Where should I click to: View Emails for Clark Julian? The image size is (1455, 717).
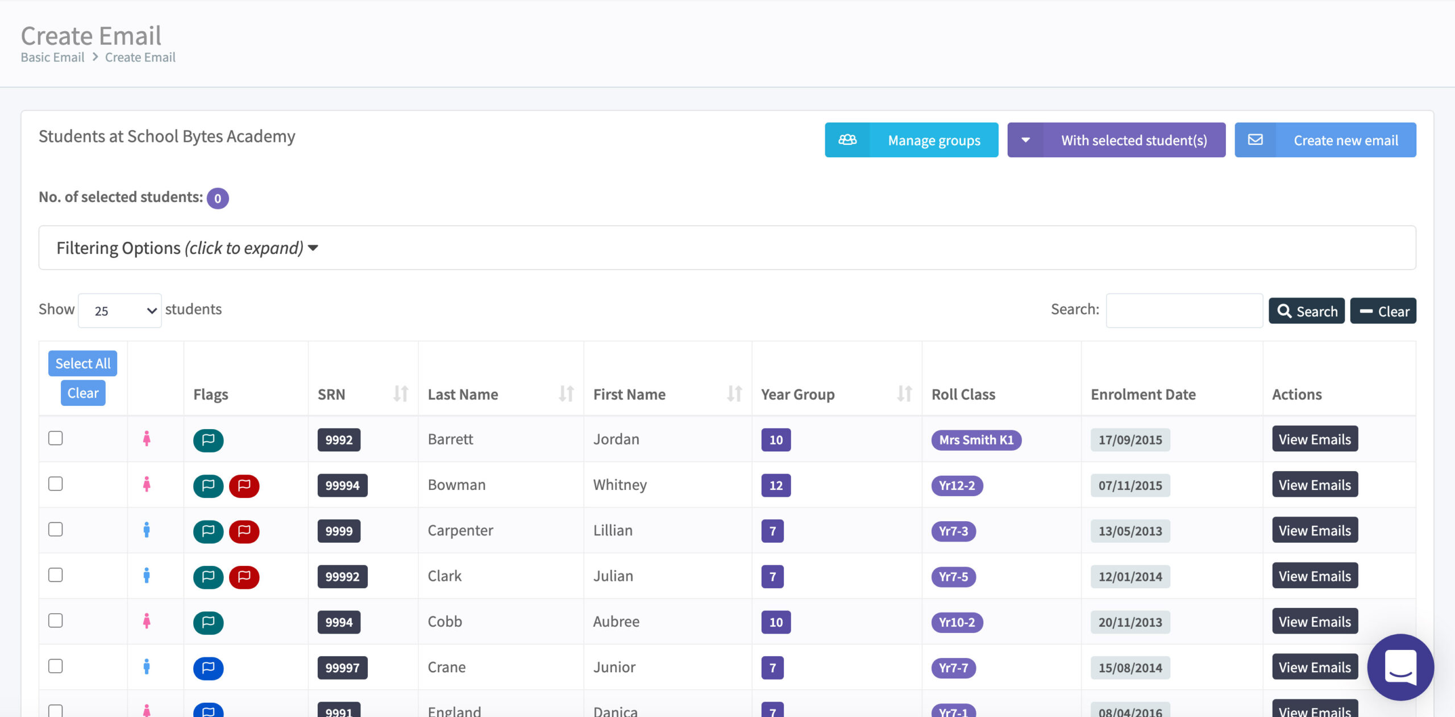tap(1315, 576)
